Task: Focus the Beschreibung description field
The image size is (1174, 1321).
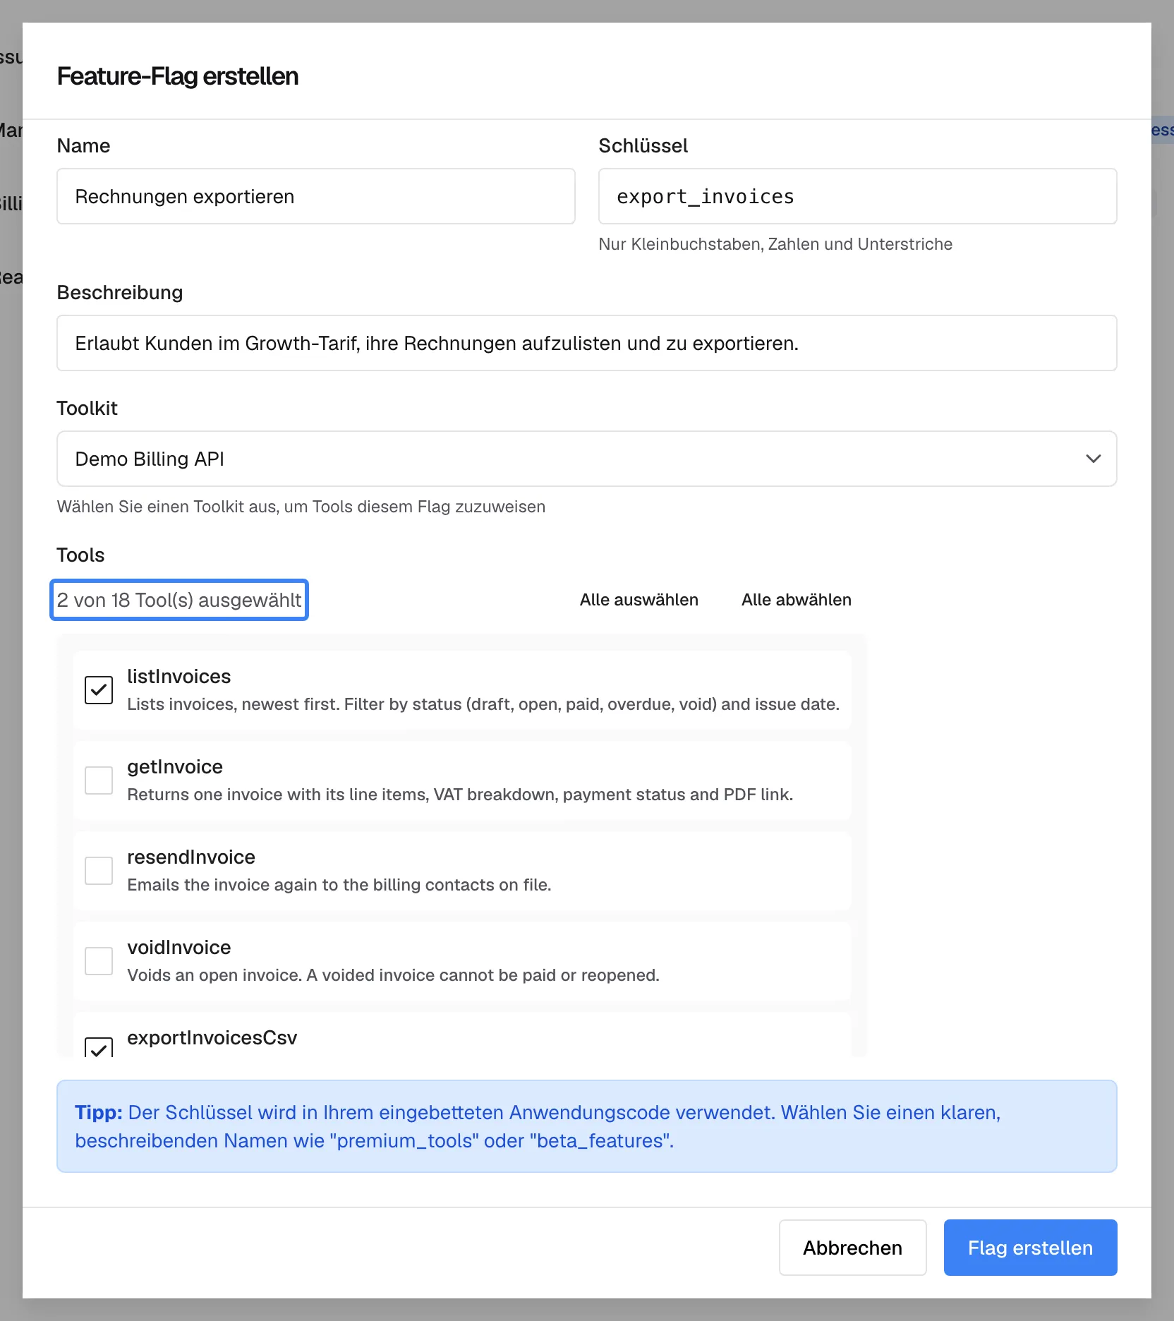Action: click(x=587, y=343)
